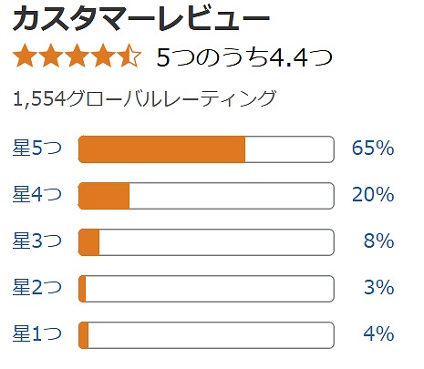Click the 1,554グローバルレーティング text

145,98
